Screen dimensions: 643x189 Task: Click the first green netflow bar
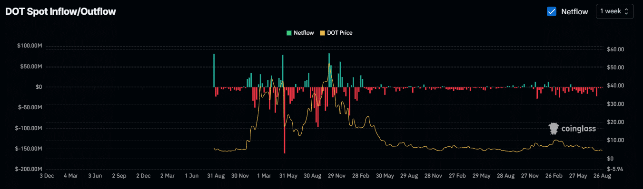click(x=214, y=70)
